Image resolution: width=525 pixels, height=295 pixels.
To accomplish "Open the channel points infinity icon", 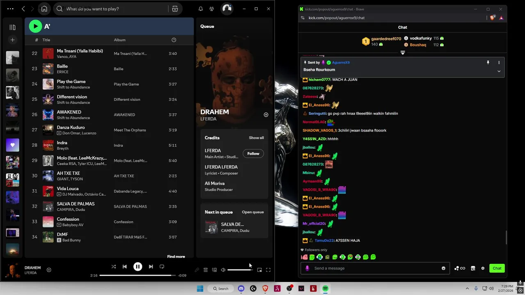I will click(x=460, y=268).
